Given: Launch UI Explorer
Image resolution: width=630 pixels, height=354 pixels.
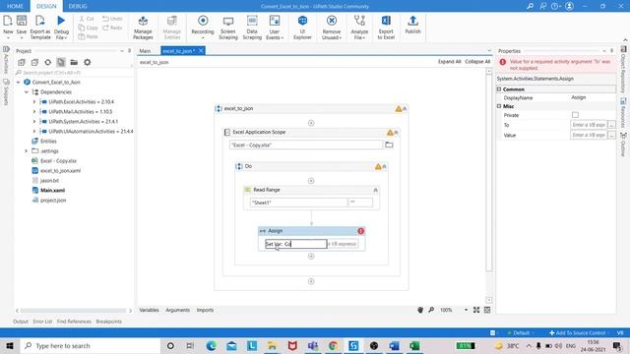Looking at the screenshot, I should 302,28.
